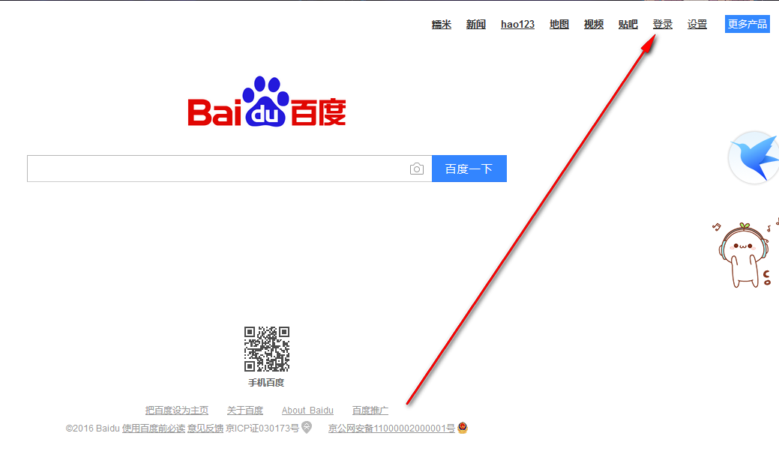779x451 pixels.
Task: Click the ICP license shield icon
Action: [307, 427]
